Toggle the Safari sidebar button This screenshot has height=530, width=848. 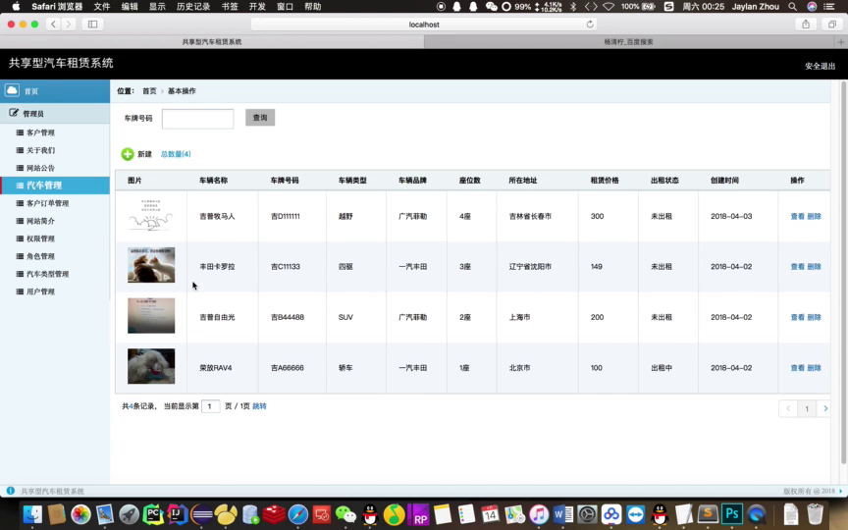[x=92, y=24]
